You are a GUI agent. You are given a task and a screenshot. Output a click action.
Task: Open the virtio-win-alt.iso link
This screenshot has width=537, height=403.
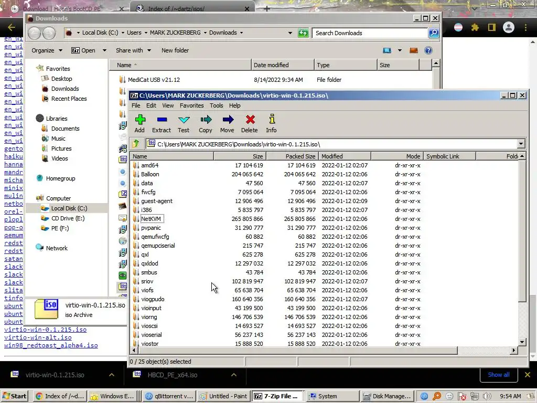click(38, 337)
